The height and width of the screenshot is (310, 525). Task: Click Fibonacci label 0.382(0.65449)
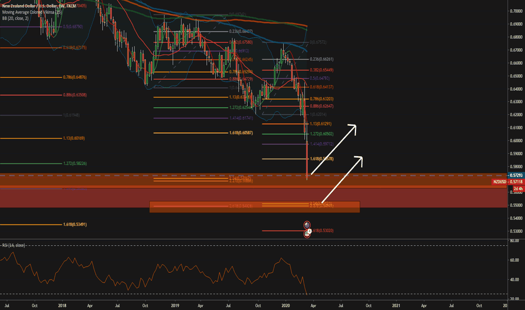coord(322,70)
